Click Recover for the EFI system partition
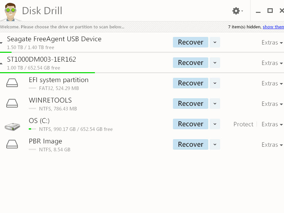This screenshot has height=213, width=284. tap(190, 83)
